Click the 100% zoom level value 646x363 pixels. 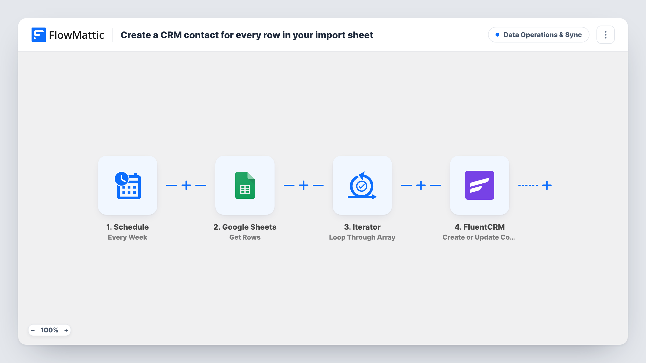point(49,330)
